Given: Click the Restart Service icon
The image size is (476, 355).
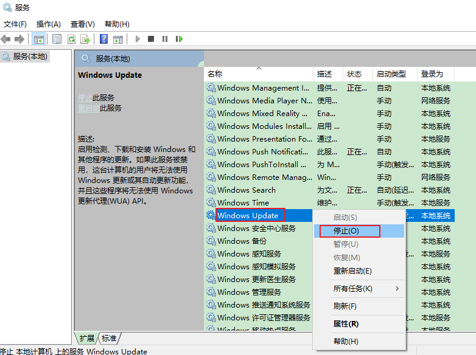Looking at the screenshot, I should click(179, 39).
